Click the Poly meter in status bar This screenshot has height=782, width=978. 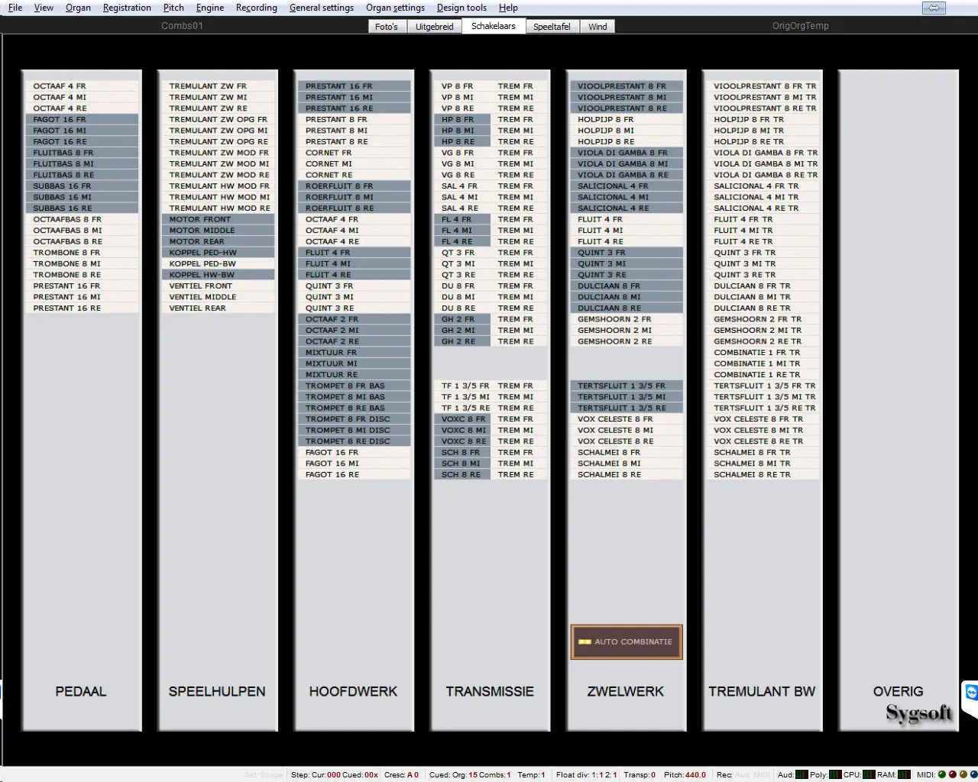(x=835, y=774)
